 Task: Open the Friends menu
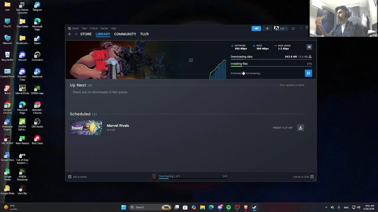tap(94, 29)
